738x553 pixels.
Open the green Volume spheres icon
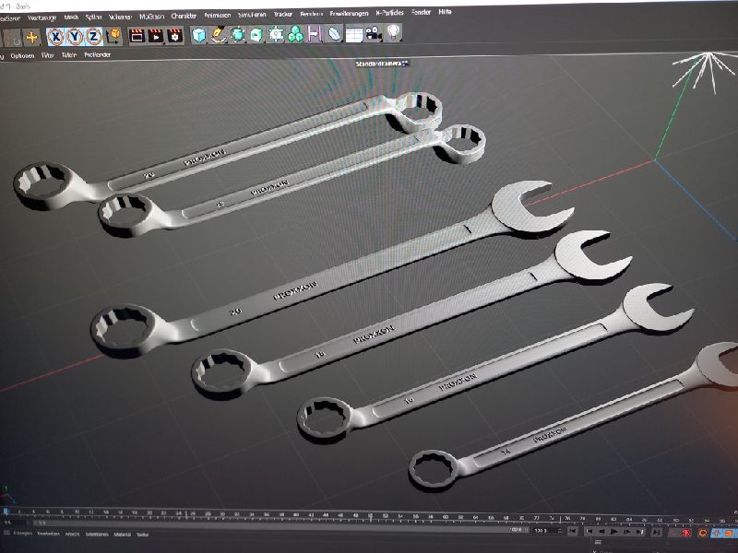click(x=295, y=34)
